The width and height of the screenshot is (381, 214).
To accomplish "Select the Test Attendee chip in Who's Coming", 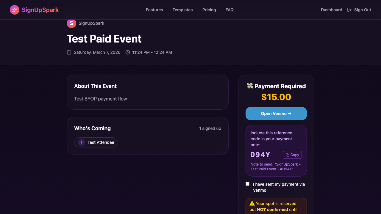I will (96, 142).
